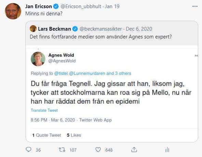Click Lars Beckman's verified badge

coord(75,29)
